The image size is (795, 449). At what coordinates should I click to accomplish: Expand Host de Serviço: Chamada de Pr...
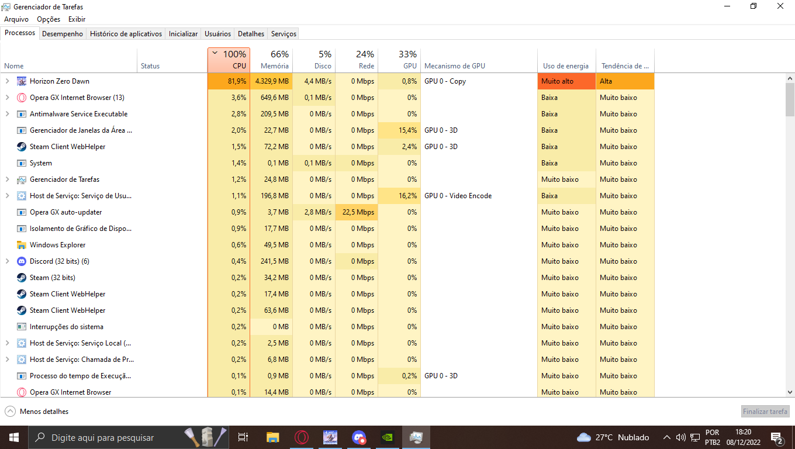[x=8, y=360]
